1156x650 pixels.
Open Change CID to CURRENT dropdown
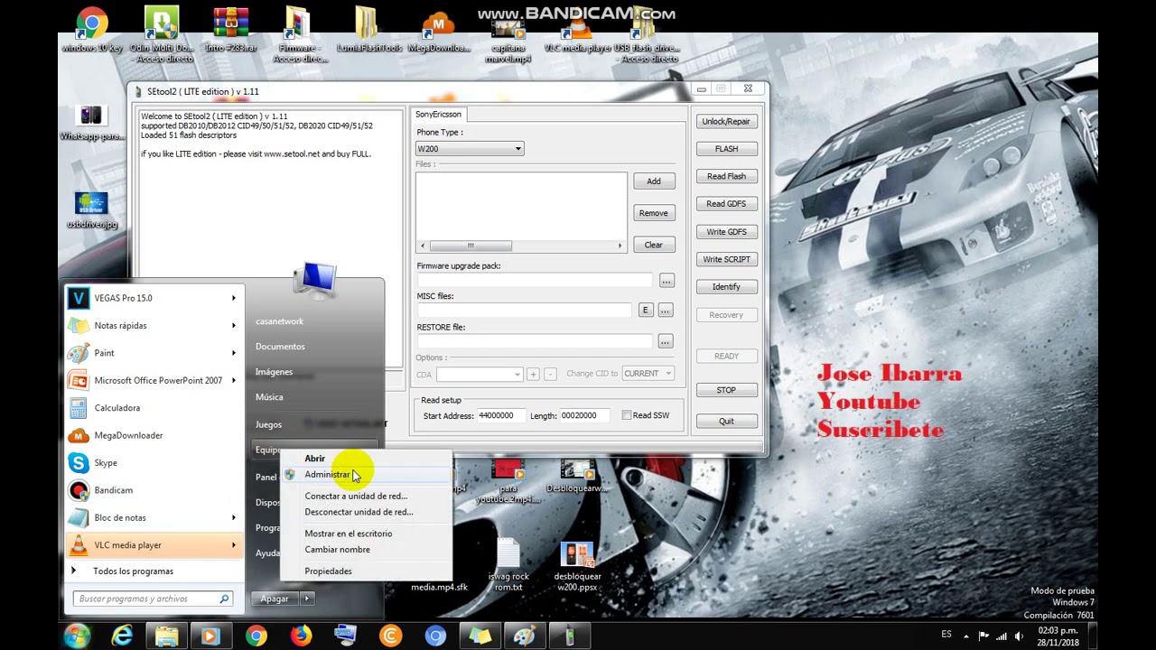[648, 374]
